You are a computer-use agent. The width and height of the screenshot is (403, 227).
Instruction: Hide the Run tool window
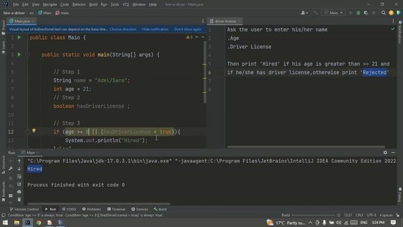(393, 153)
